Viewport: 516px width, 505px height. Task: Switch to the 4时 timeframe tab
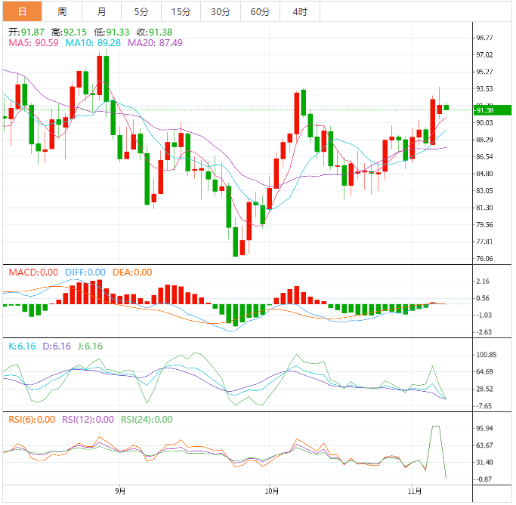tap(299, 11)
